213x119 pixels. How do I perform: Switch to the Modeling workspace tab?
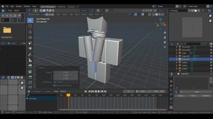61,7
